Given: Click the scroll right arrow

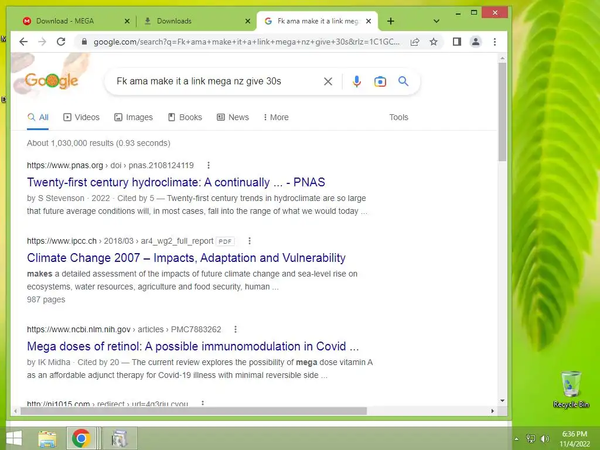Looking at the screenshot, I should (492, 411).
